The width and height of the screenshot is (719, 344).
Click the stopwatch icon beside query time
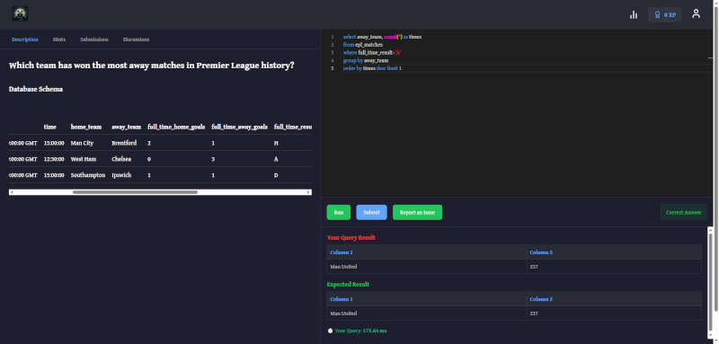pos(330,331)
